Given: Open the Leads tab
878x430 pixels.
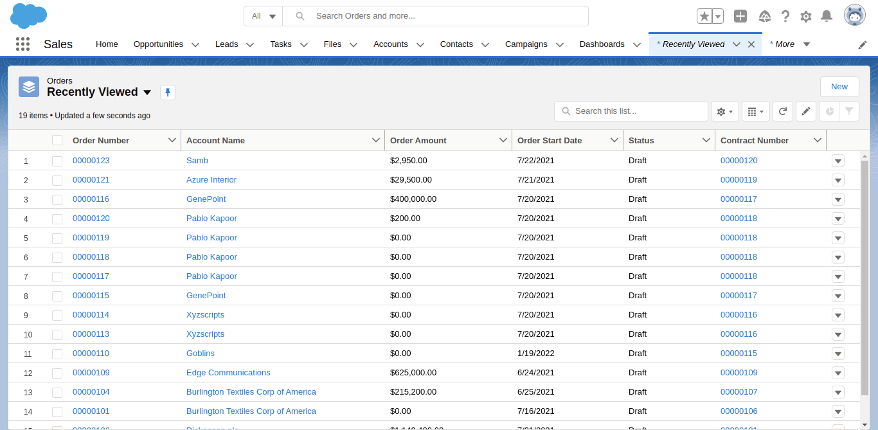Looking at the screenshot, I should [x=226, y=44].
